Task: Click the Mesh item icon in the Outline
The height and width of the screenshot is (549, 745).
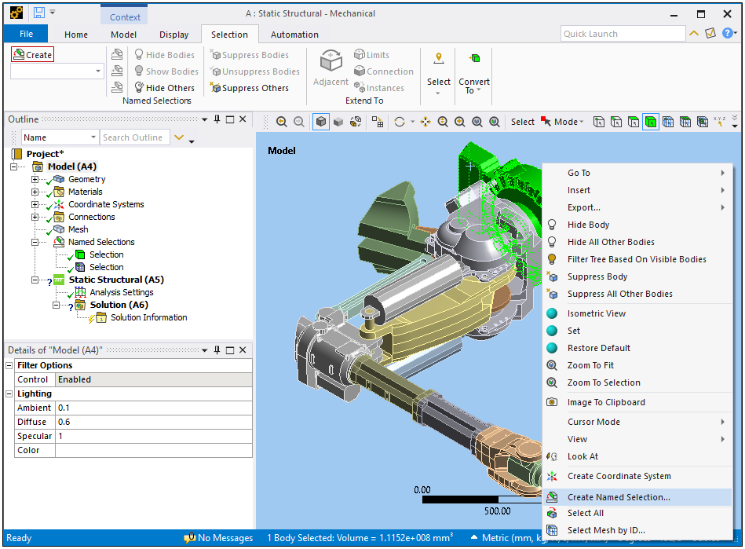Action: (59, 229)
